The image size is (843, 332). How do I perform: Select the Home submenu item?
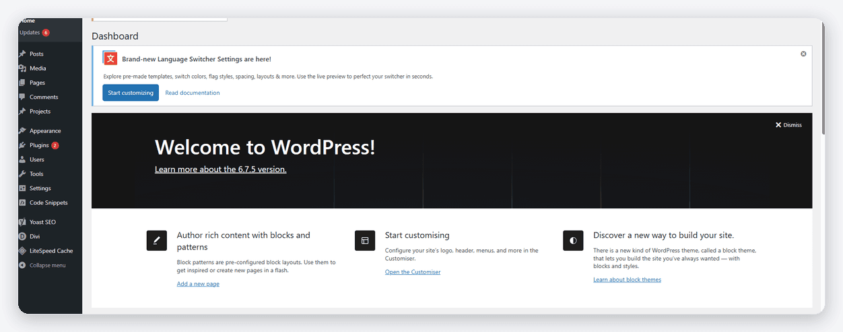coord(28,21)
